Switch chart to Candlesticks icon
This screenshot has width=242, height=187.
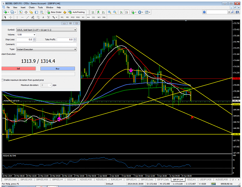pos(98,12)
